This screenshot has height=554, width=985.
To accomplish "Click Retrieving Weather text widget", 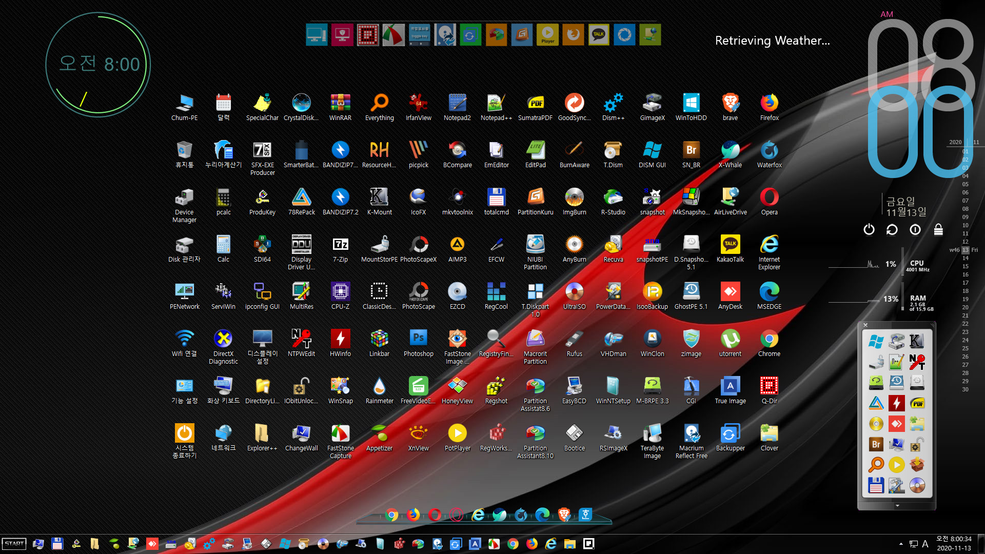I will [772, 41].
